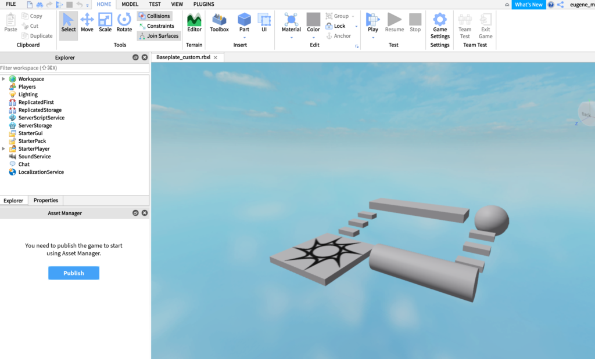Click the Publish button
The width and height of the screenshot is (595, 359).
[x=74, y=273]
